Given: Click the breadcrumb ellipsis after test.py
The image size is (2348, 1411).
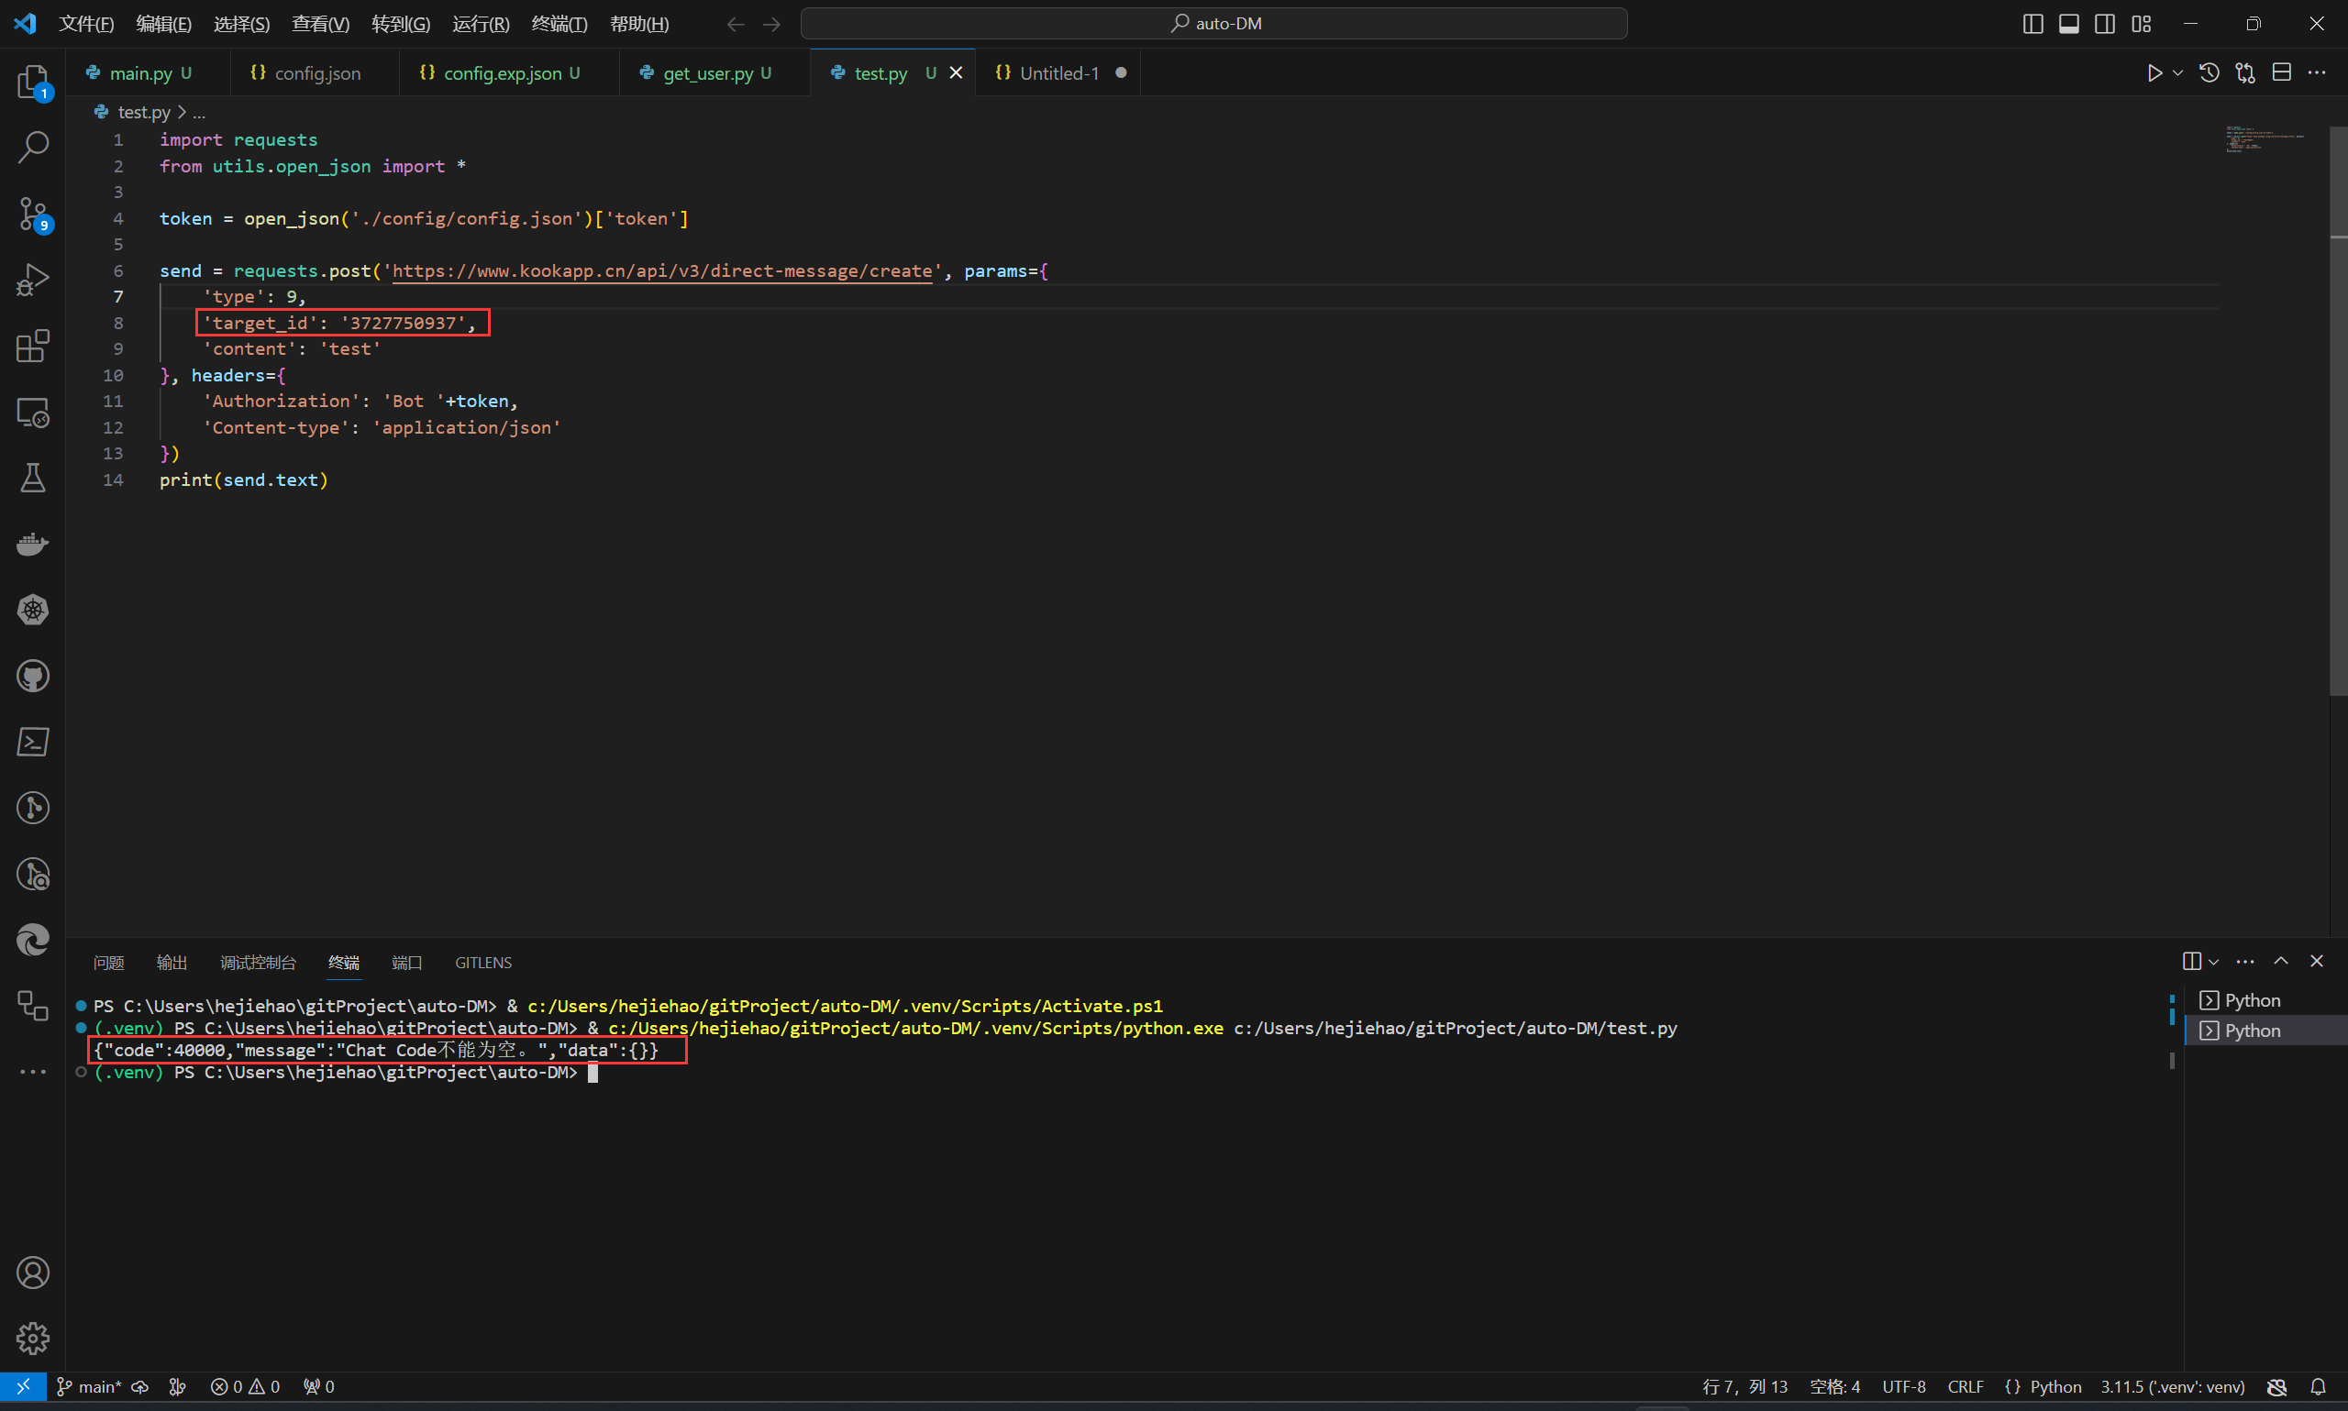Looking at the screenshot, I should pos(199,112).
